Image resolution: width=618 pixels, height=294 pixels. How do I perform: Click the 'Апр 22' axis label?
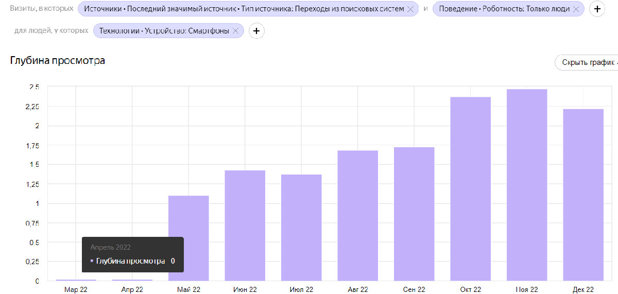132,290
